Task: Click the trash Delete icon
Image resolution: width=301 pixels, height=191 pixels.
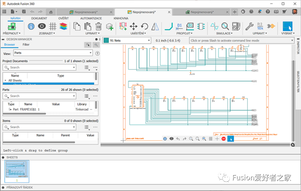Action: 98,26
